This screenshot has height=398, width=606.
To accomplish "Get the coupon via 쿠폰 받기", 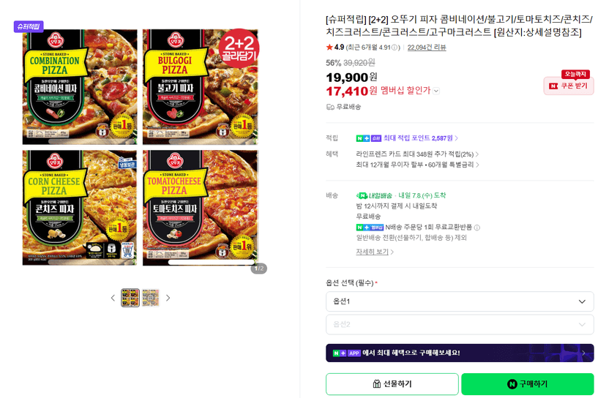I will click(x=569, y=86).
